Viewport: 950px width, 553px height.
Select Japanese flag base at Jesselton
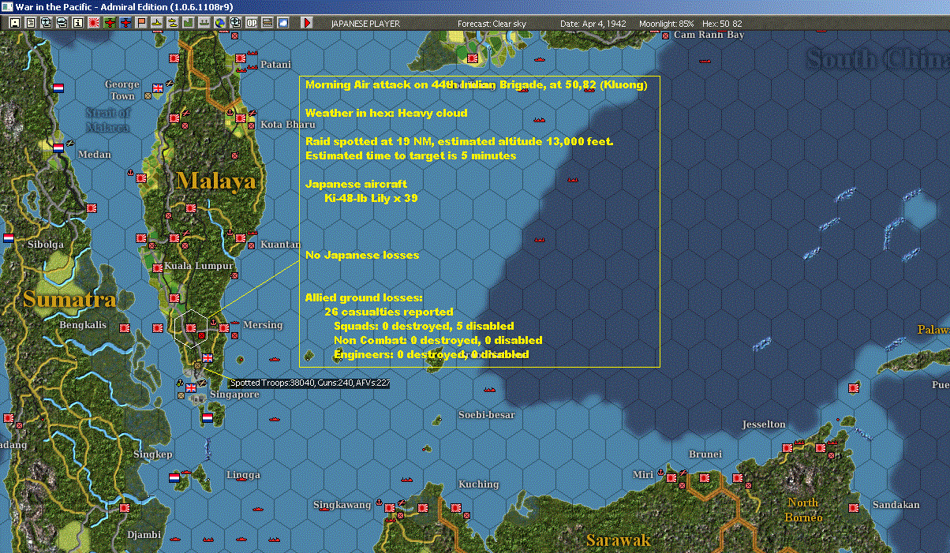point(786,447)
